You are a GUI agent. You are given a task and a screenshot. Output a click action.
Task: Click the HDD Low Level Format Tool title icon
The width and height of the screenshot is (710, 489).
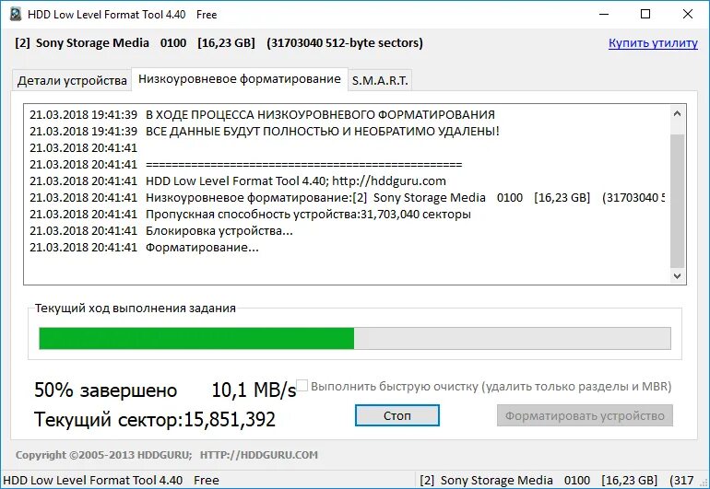[x=15, y=14]
